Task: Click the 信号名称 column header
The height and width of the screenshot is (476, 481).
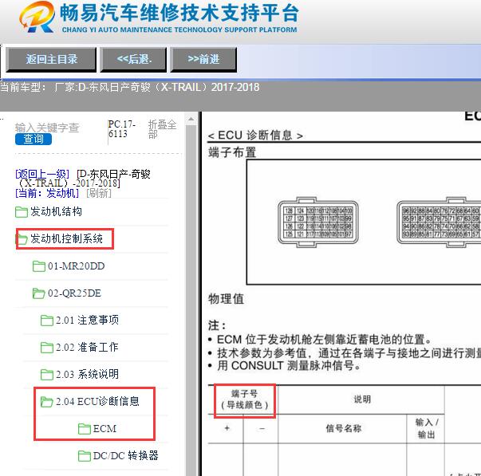Action: coord(343,428)
